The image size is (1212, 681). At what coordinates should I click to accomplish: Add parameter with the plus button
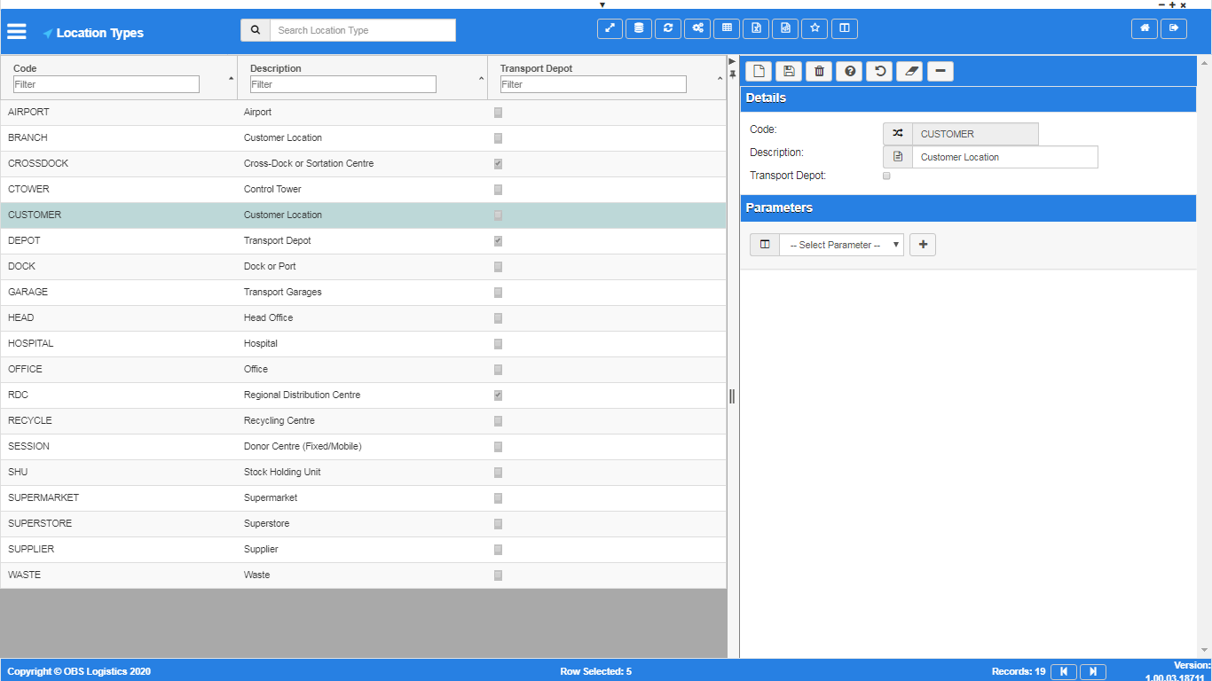[x=923, y=245]
